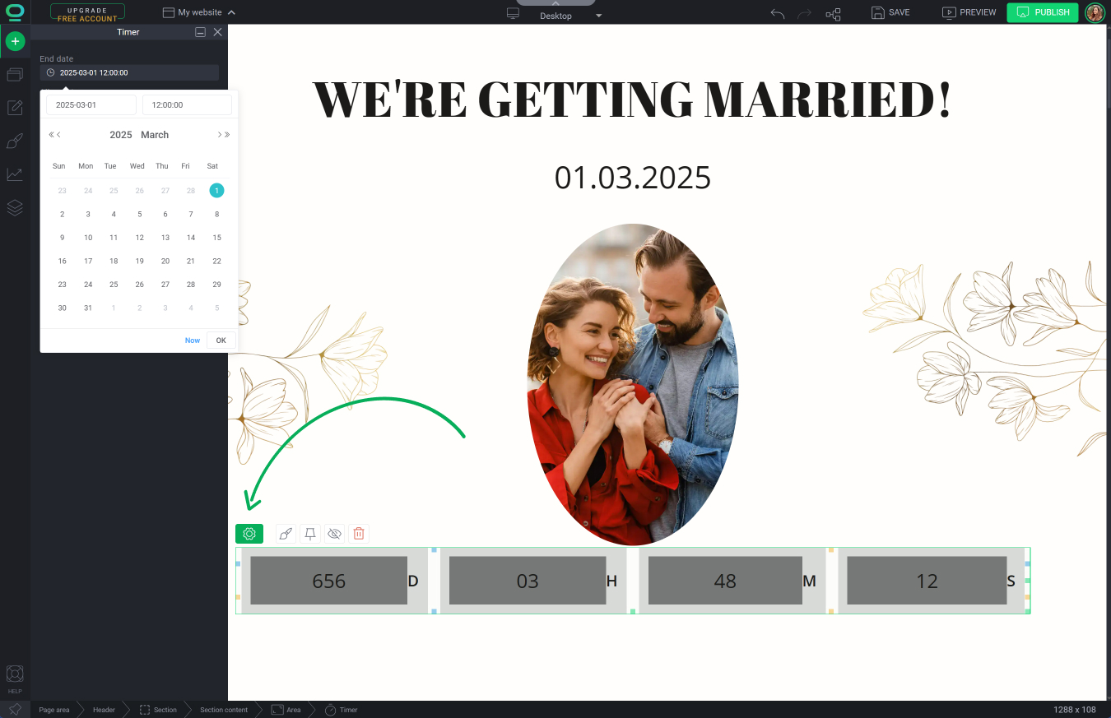Open Help lifebuoy icon
This screenshot has width=1111, height=718.
pyautogui.click(x=15, y=674)
